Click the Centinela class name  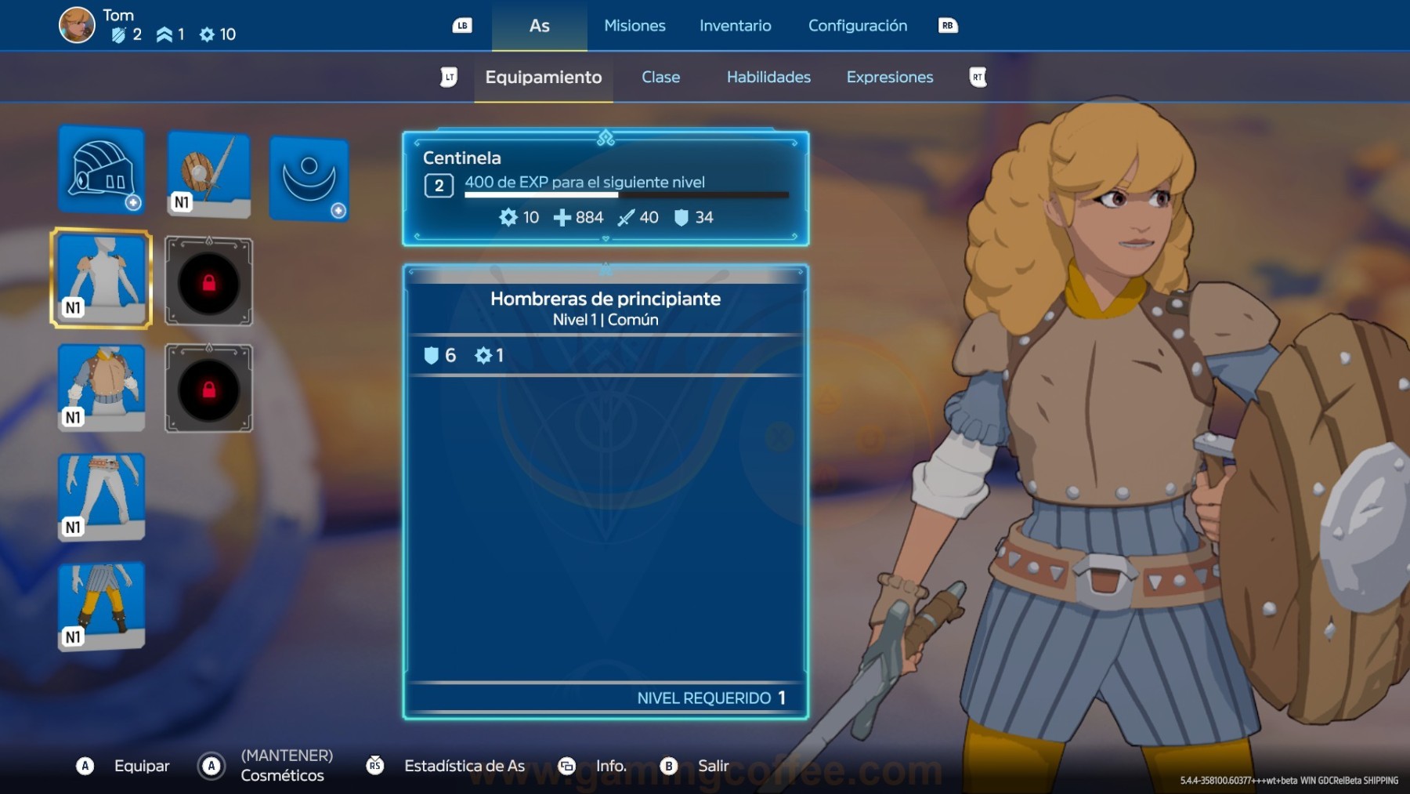coord(462,158)
